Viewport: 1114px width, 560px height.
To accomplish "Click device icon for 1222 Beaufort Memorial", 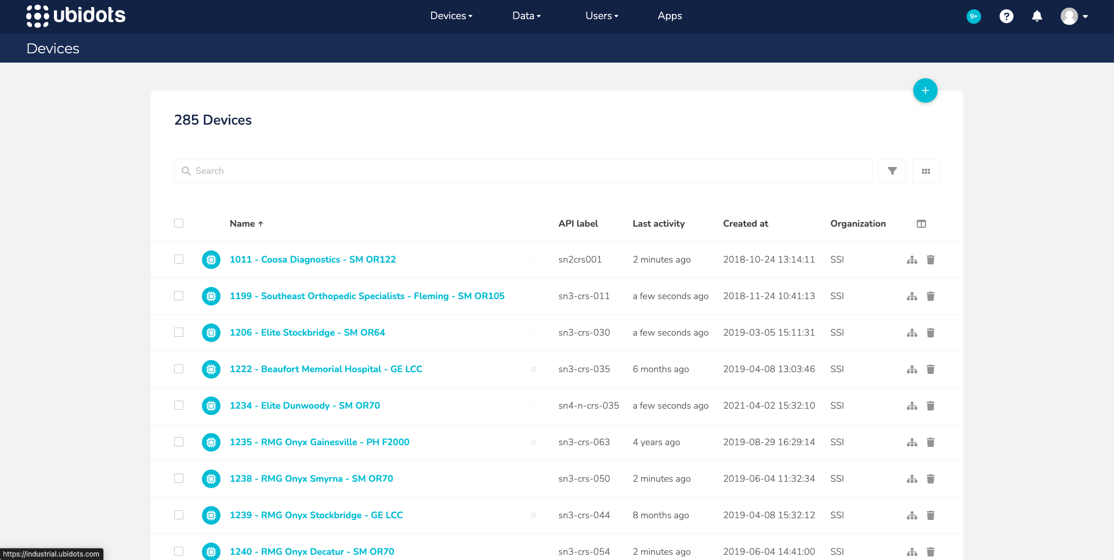I will [x=211, y=369].
